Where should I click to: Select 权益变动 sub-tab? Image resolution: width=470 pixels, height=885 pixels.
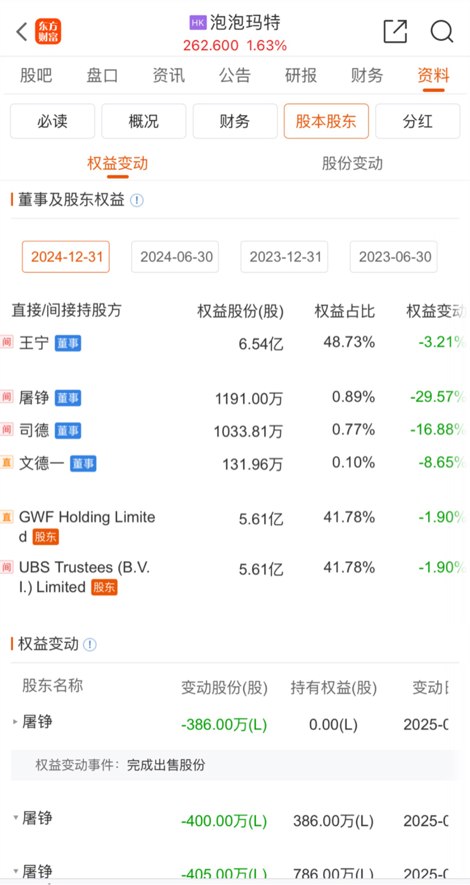pos(117,164)
